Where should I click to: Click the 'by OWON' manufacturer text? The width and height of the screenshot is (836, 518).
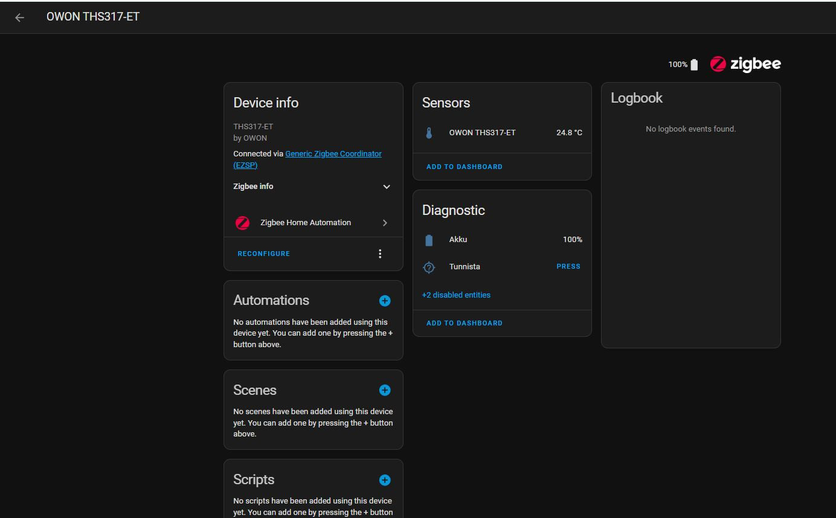pos(250,138)
